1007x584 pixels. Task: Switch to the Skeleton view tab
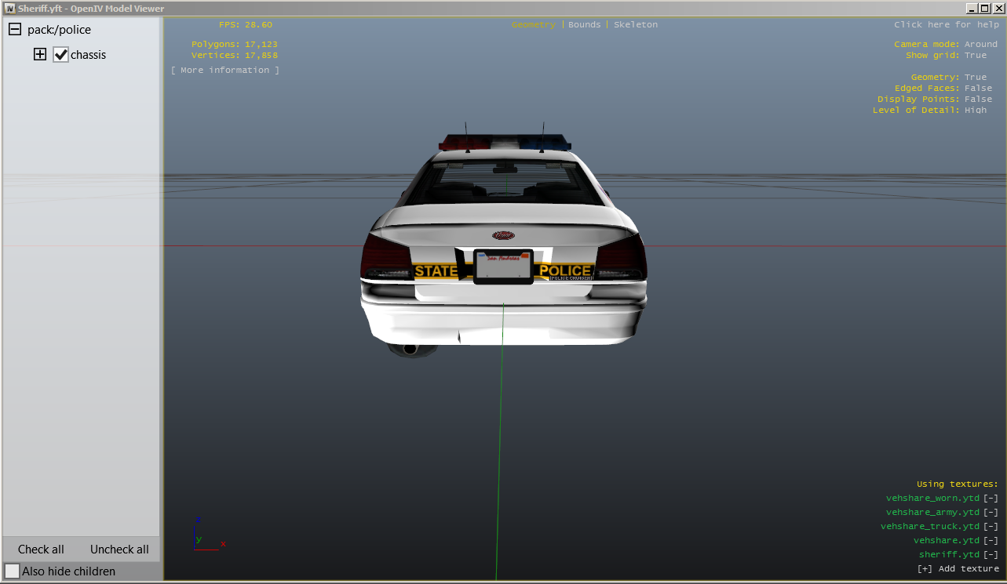coord(636,25)
